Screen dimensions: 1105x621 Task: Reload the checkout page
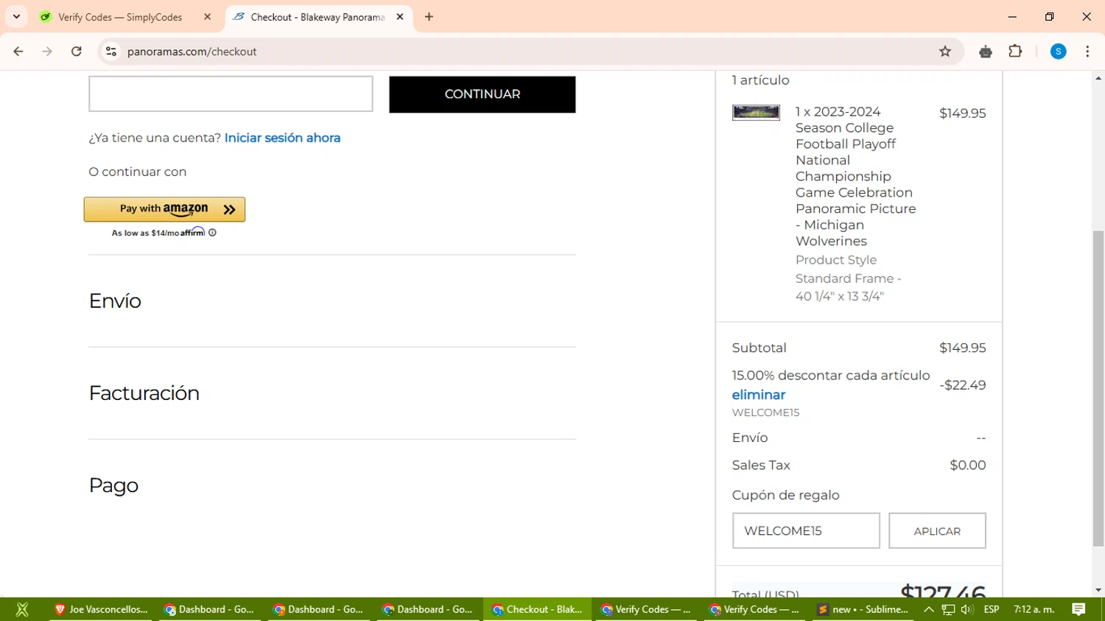(x=77, y=52)
